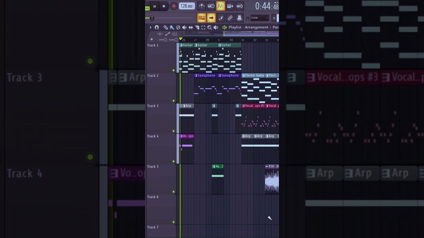The width and height of the screenshot is (424, 238).
Task: Mute Track 1 with its green dot
Action: [x=173, y=70]
